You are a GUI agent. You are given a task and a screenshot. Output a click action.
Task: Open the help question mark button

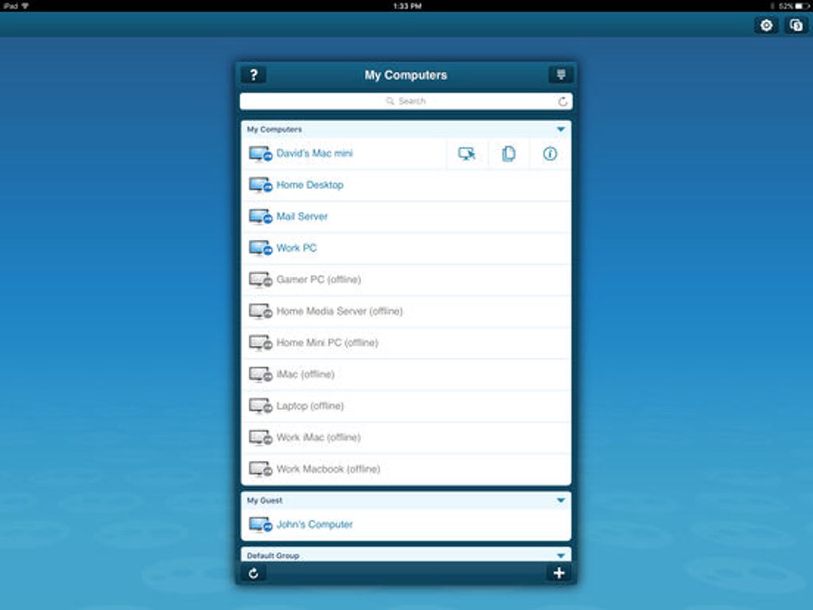point(253,75)
